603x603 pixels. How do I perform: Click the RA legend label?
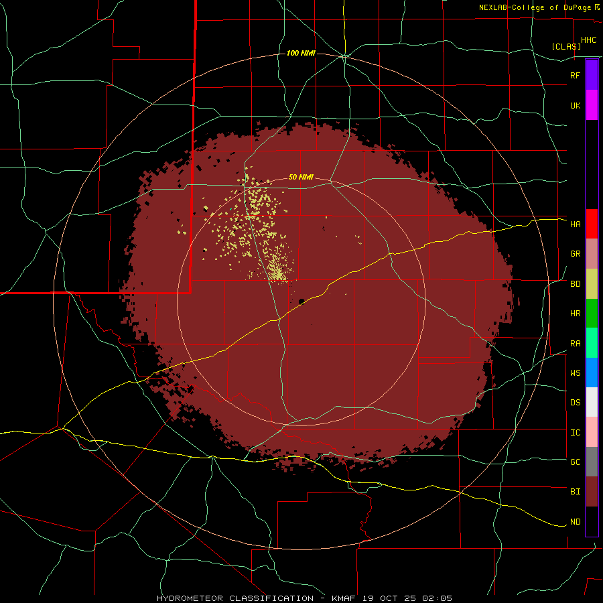pyautogui.click(x=575, y=344)
